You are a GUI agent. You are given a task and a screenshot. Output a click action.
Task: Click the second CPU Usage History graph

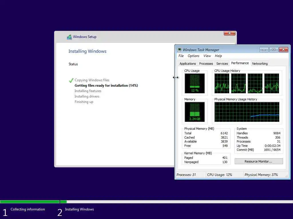(238, 83)
